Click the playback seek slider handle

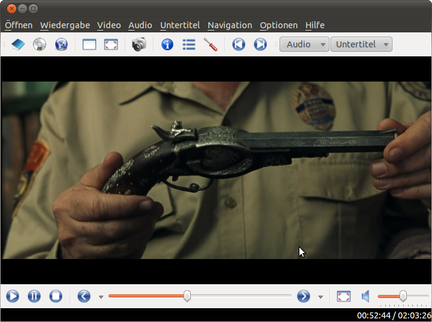click(x=187, y=296)
